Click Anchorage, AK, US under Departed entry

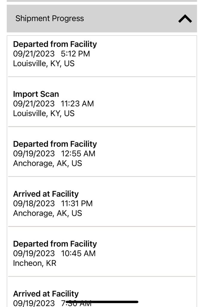pyautogui.click(x=47, y=163)
